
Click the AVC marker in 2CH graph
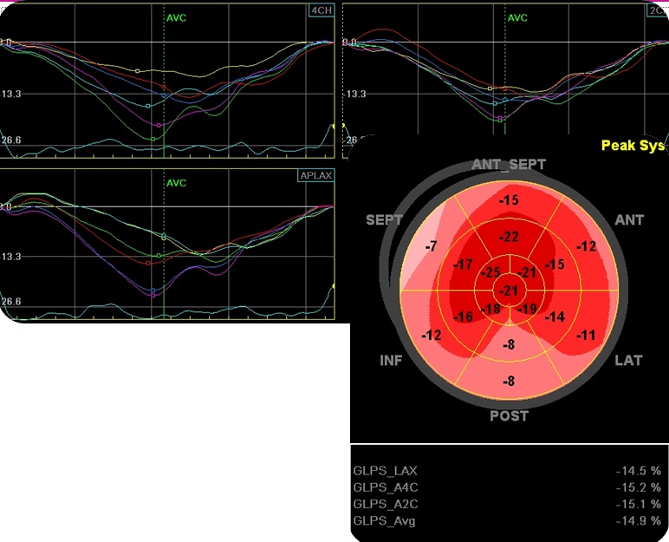(x=516, y=17)
